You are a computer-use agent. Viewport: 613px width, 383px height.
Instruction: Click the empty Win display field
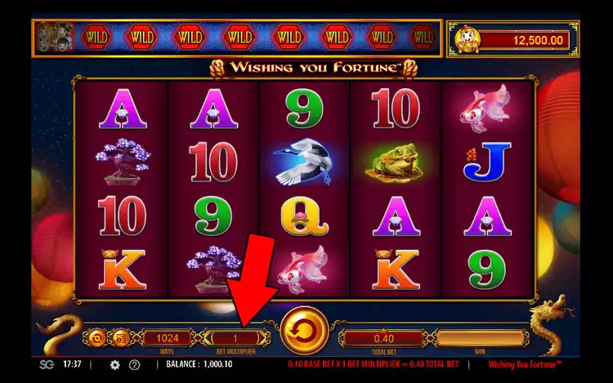[x=480, y=338]
